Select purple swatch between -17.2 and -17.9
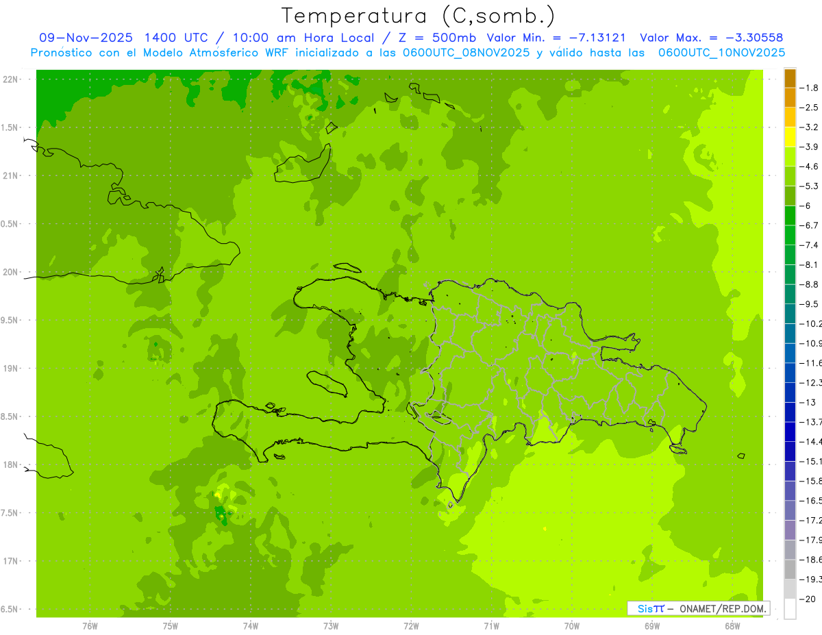Image resolution: width=822 pixels, height=635 pixels. tap(790, 530)
